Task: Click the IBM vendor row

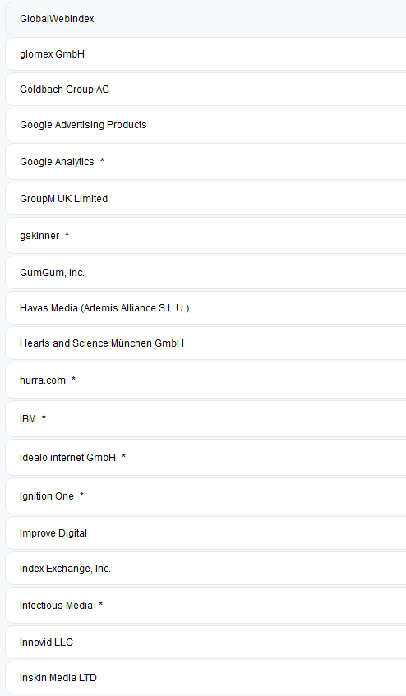Action: pyautogui.click(x=205, y=418)
